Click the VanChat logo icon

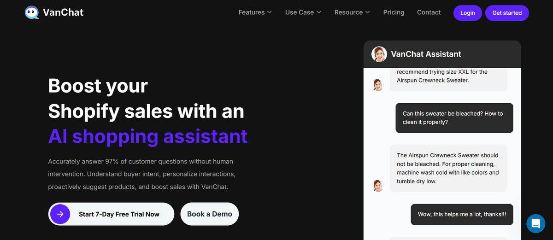pos(32,12)
